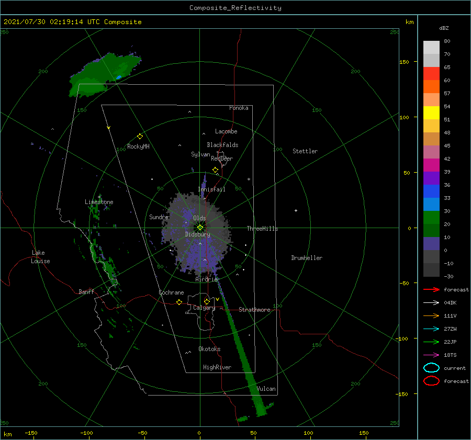This screenshot has height=440, width=471.
Task: Click the HighRiver town label
Action: [217, 367]
